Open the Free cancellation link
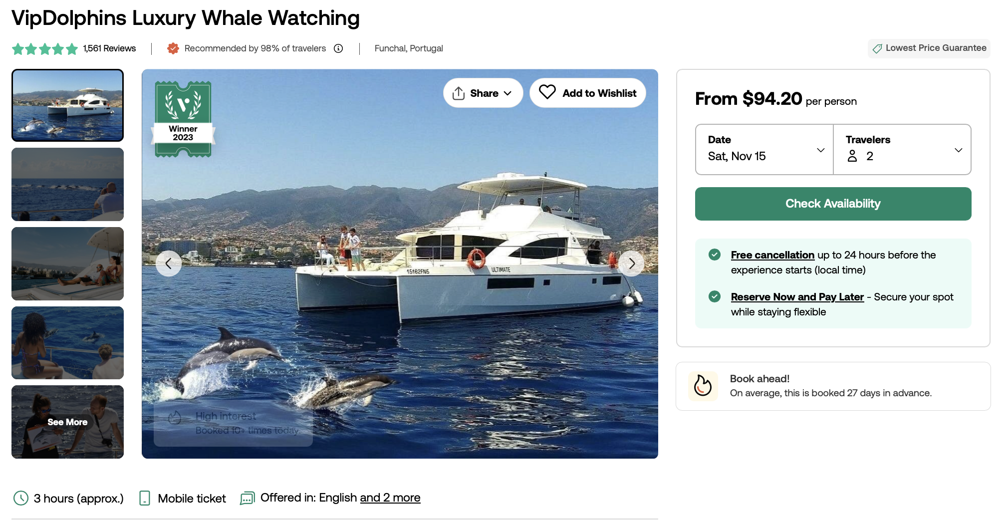The width and height of the screenshot is (1008, 530). [x=772, y=255]
